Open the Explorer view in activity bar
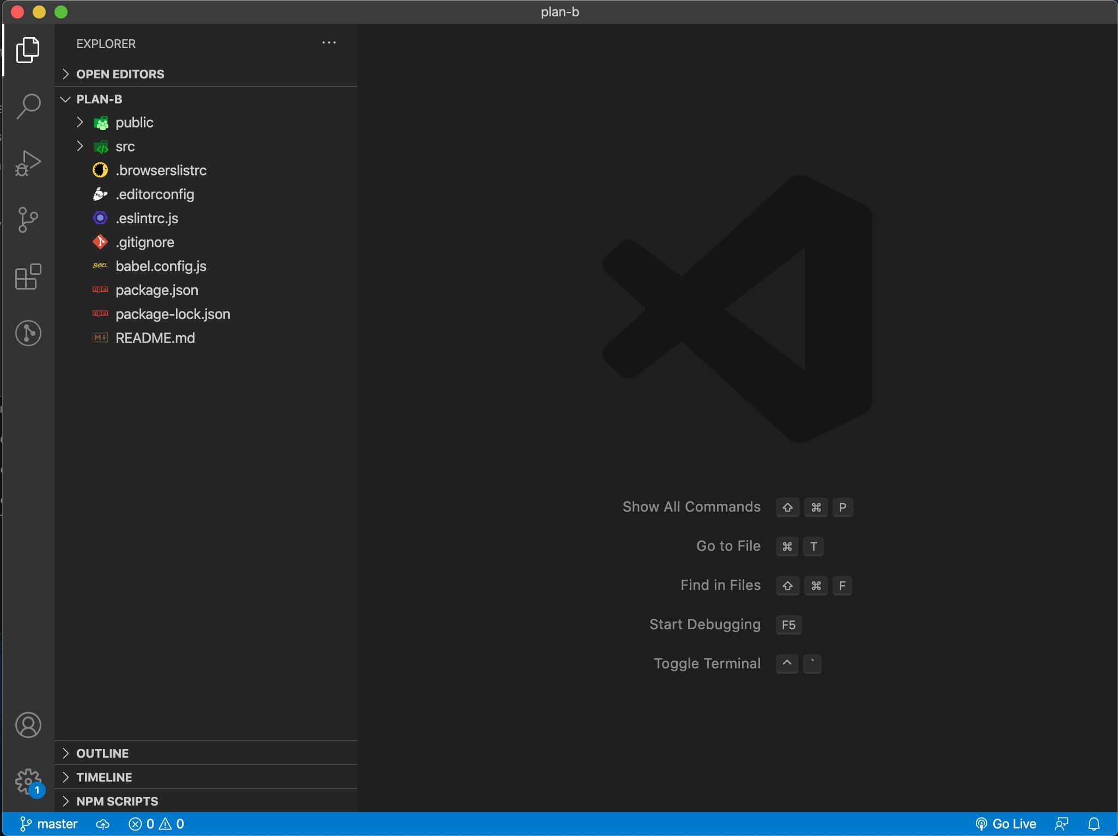Viewport: 1118px width, 836px height. click(x=28, y=50)
